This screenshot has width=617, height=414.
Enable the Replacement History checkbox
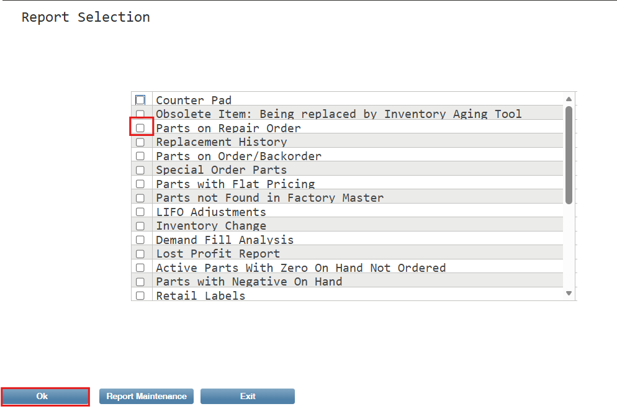[140, 142]
